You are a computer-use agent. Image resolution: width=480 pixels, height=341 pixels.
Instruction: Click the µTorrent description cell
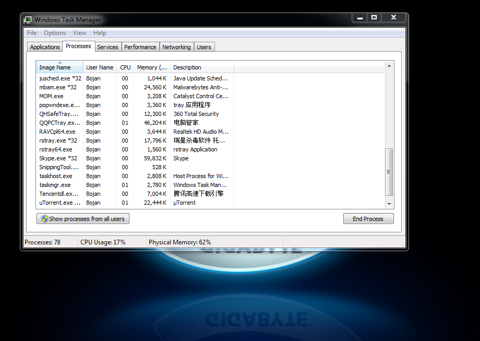click(x=184, y=203)
